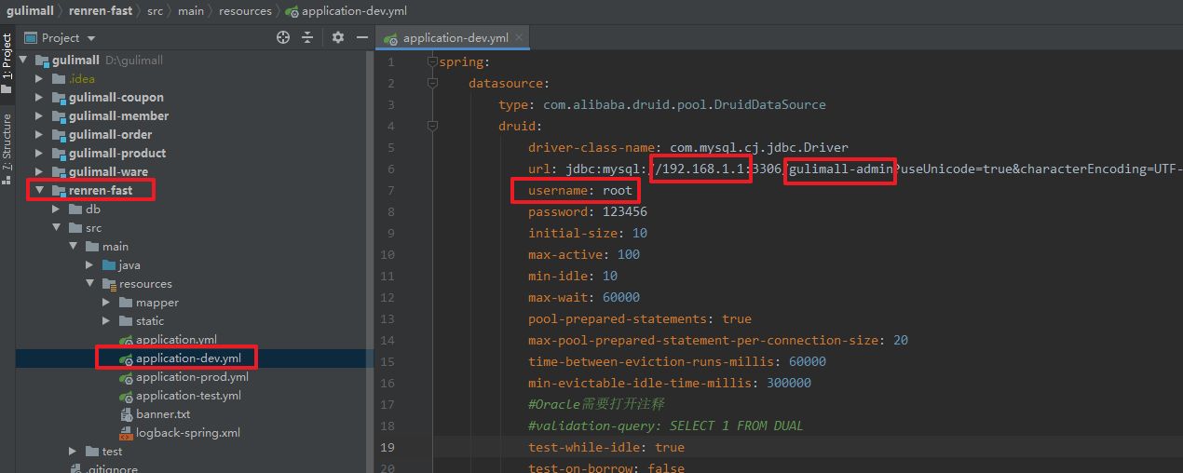1183x473 pixels.
Task: Hide the Project panel with minimize icon
Action: pos(360,37)
